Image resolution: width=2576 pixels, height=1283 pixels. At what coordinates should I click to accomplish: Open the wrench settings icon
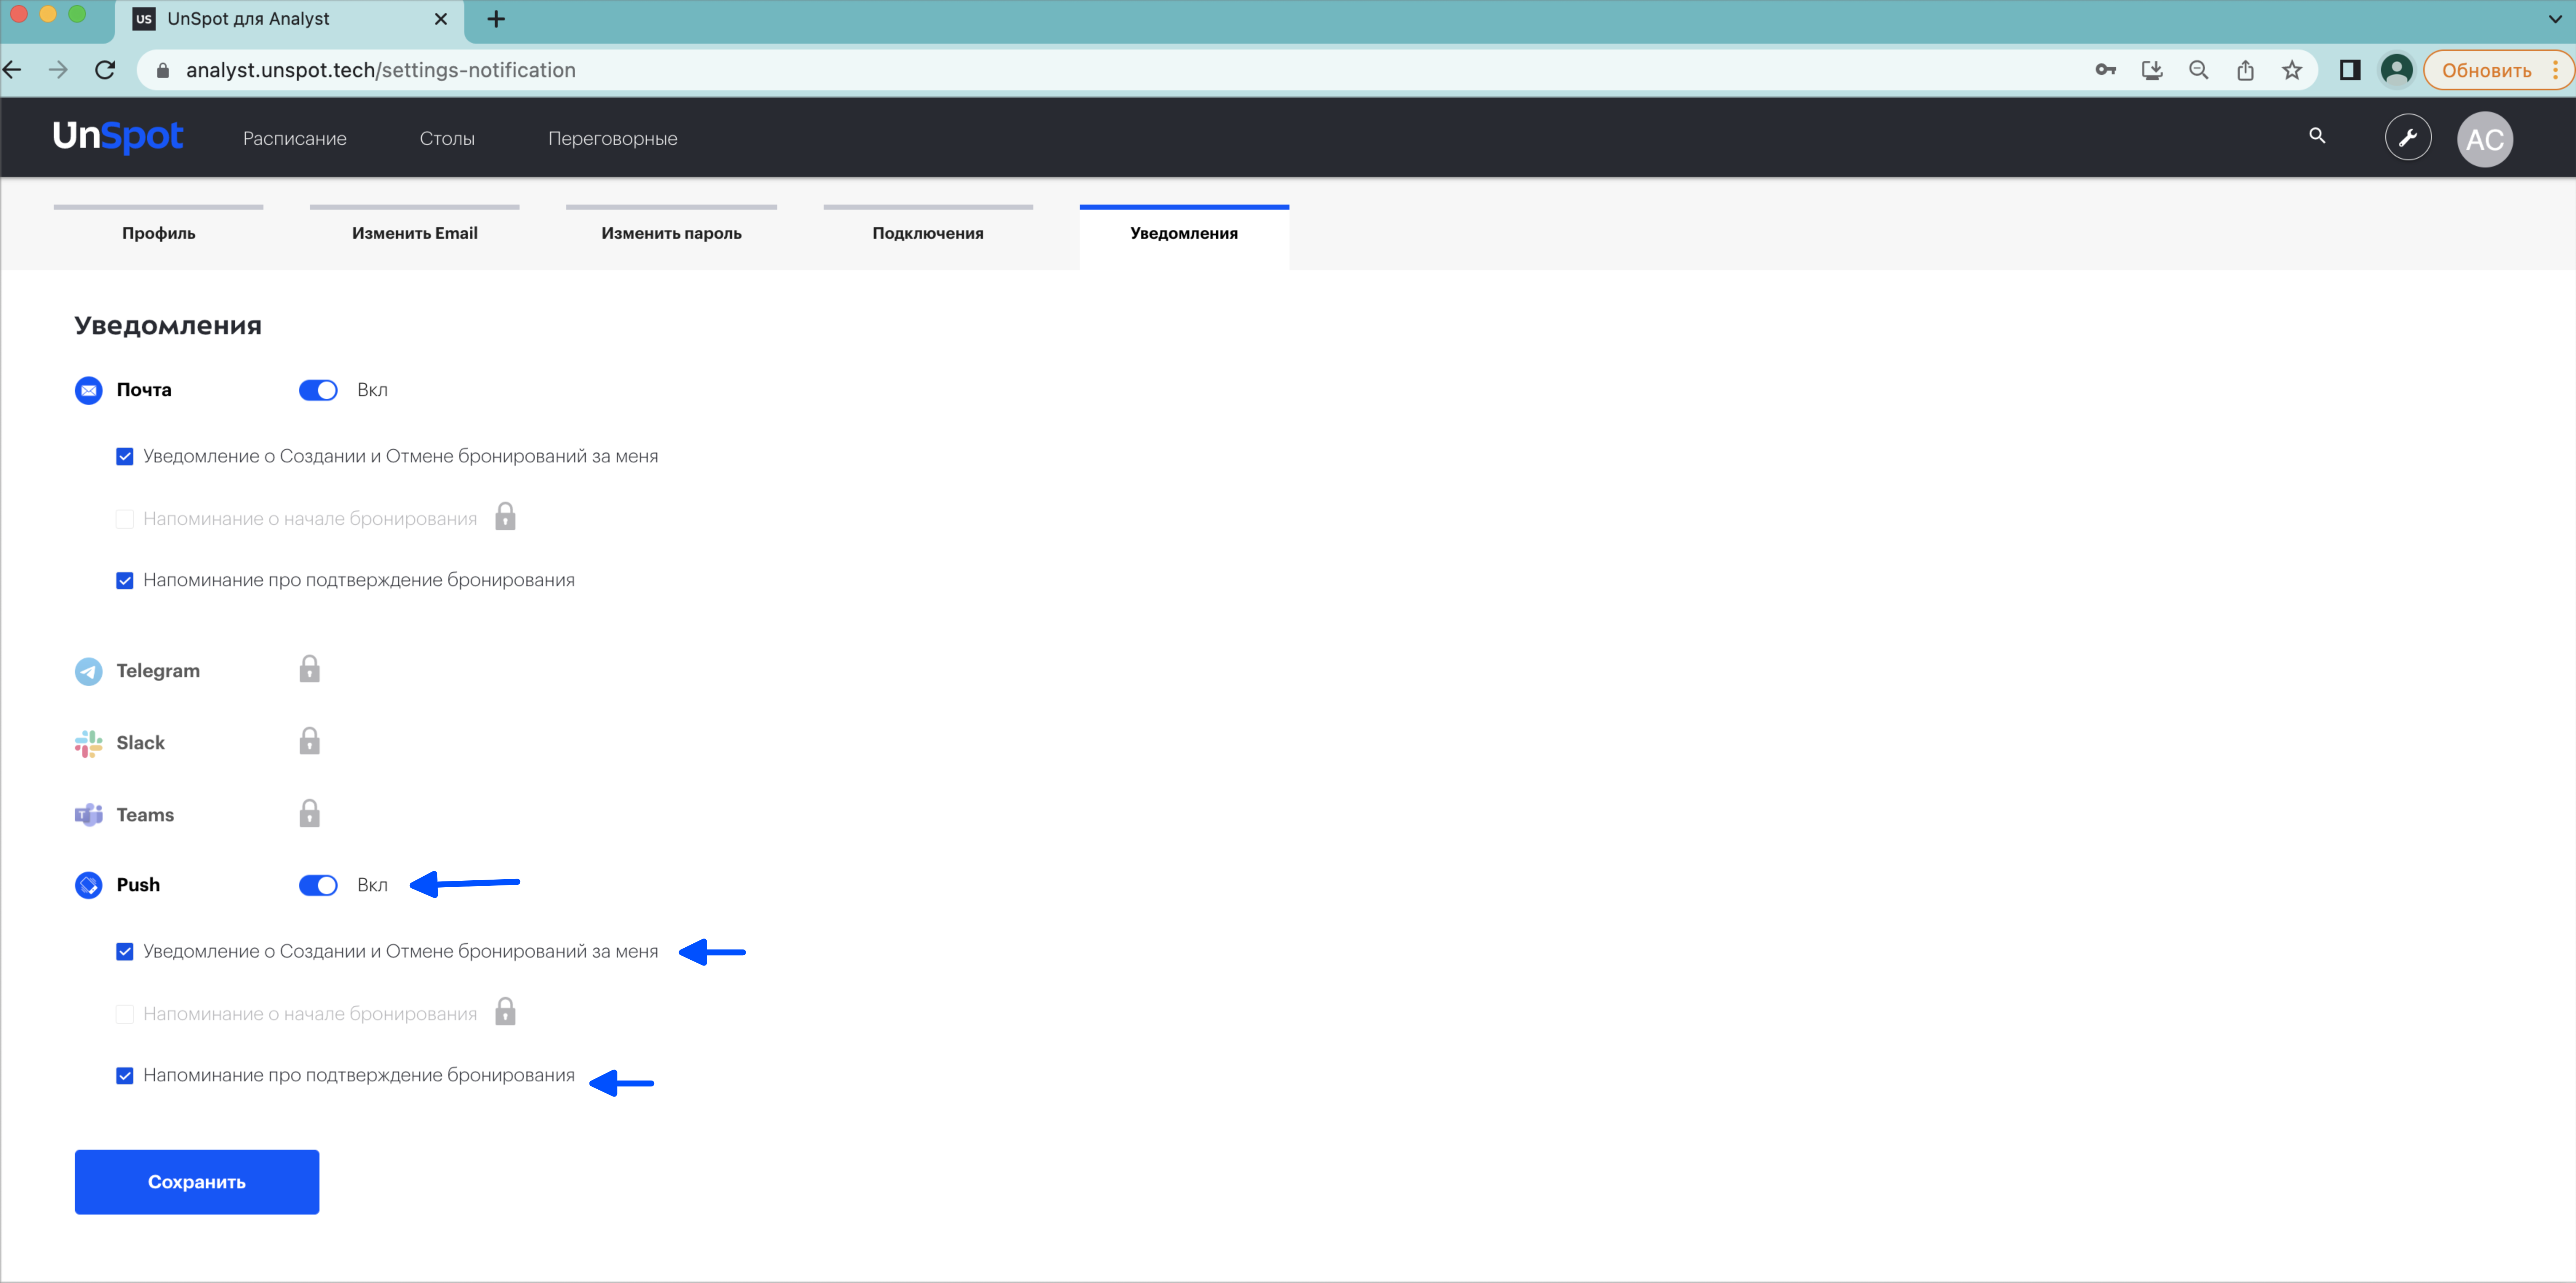click(x=2408, y=138)
